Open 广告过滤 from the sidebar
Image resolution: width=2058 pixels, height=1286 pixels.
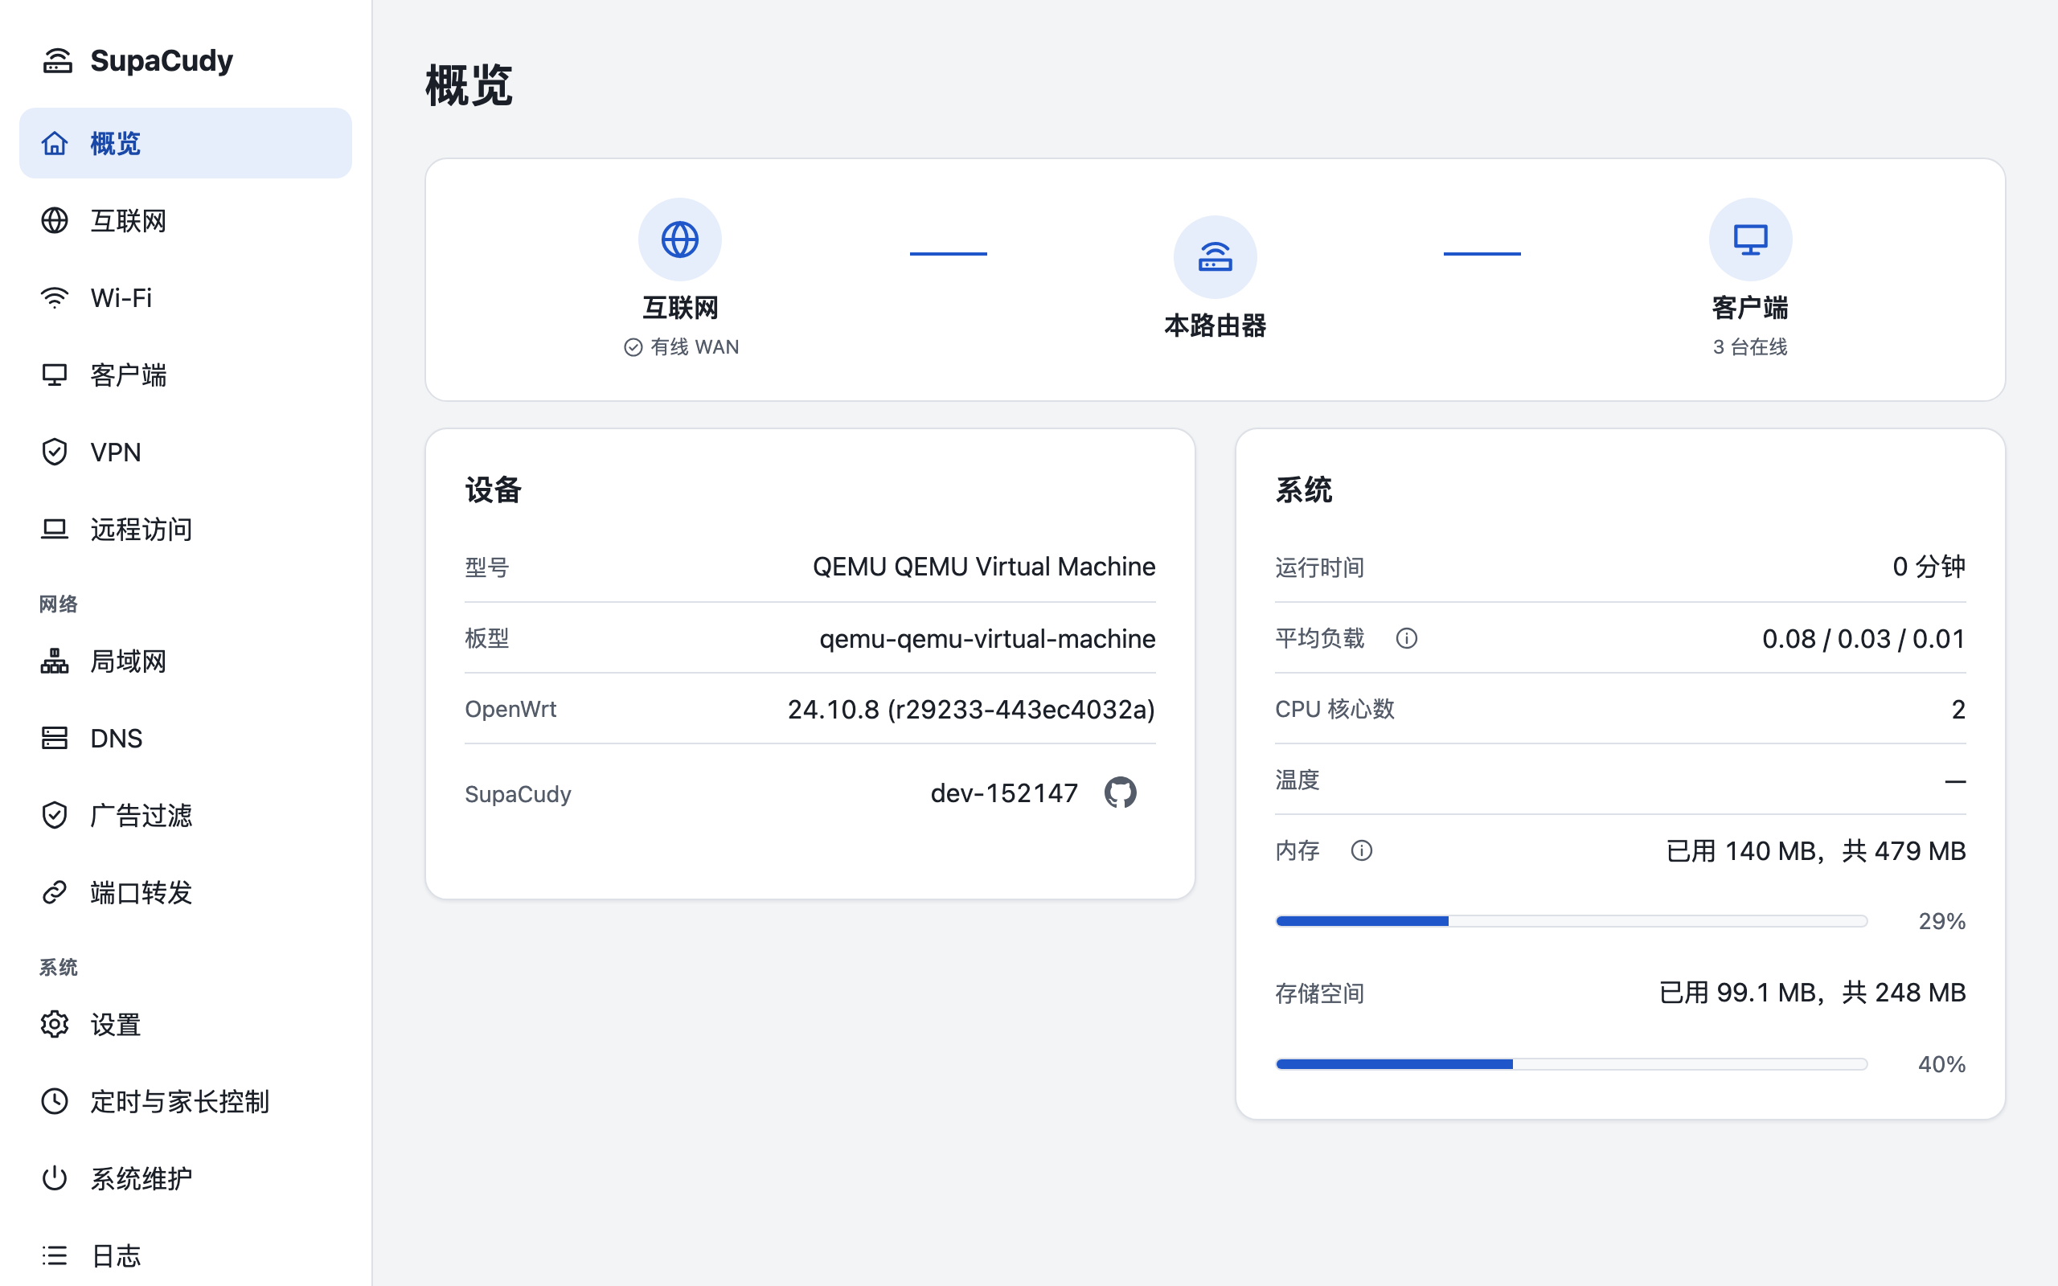186,815
